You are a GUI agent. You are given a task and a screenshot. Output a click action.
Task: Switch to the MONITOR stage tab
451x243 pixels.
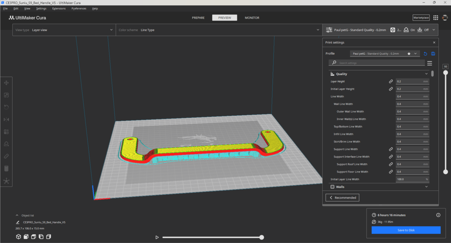tap(252, 18)
